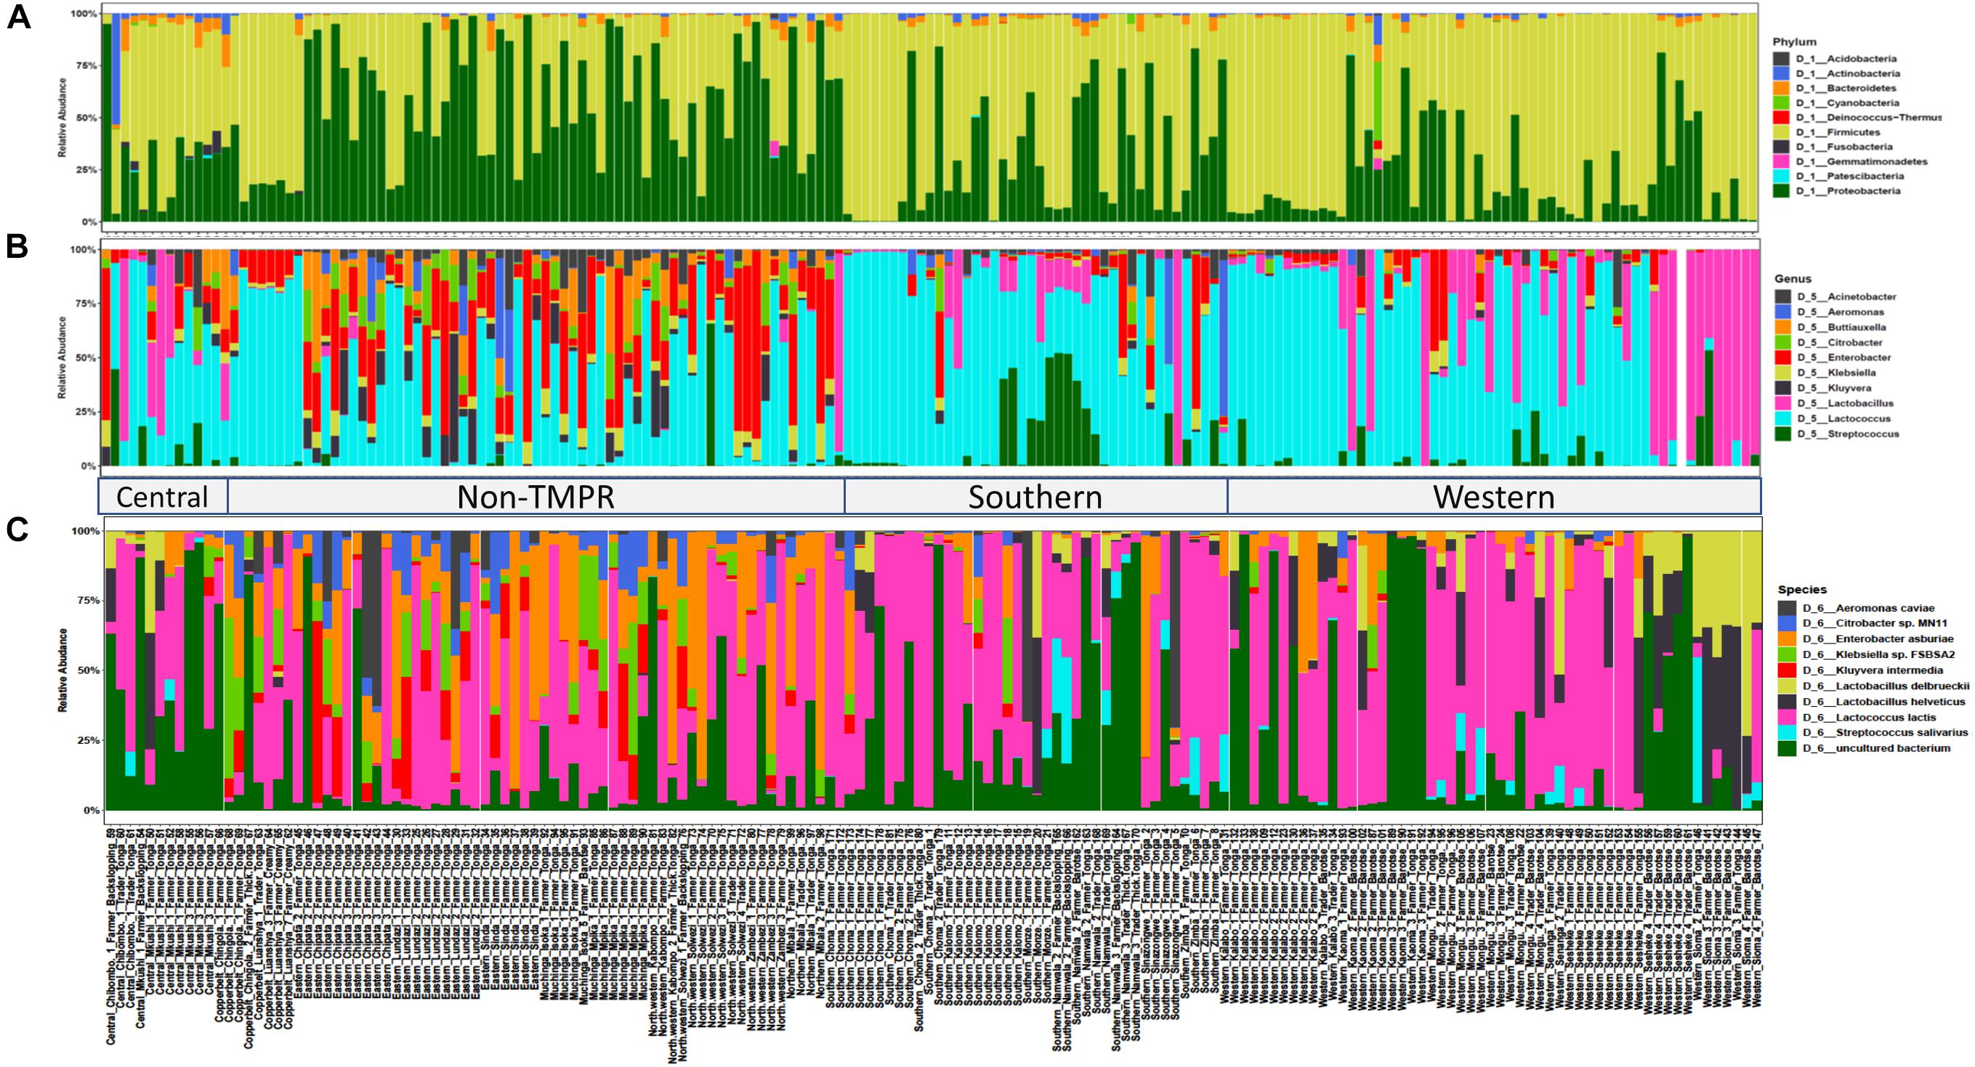Click the Enterobacter asburiae orange swatch
This screenshot has width=1975, height=1067.
coord(1787,638)
